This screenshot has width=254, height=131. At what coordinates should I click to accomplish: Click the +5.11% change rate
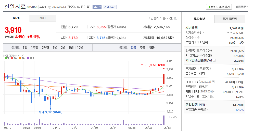(x=33, y=37)
